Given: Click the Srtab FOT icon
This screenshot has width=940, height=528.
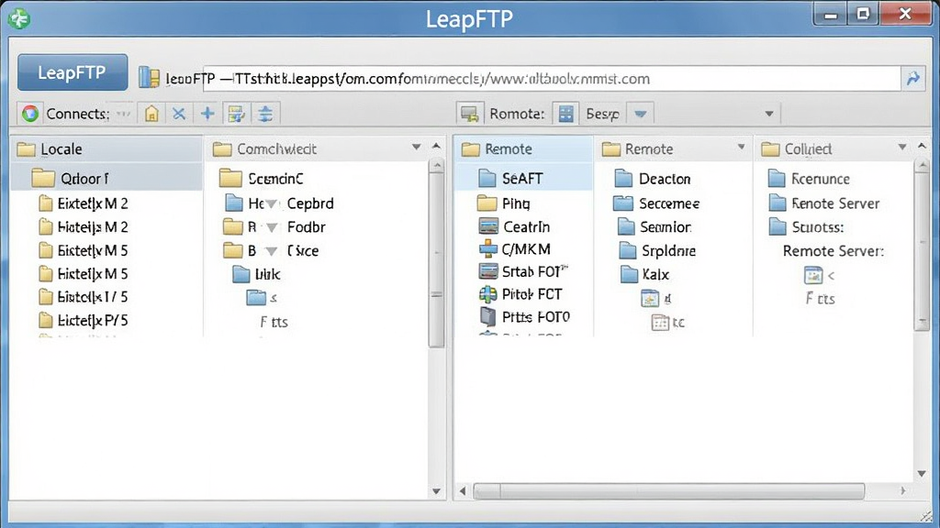Looking at the screenshot, I should tap(488, 271).
